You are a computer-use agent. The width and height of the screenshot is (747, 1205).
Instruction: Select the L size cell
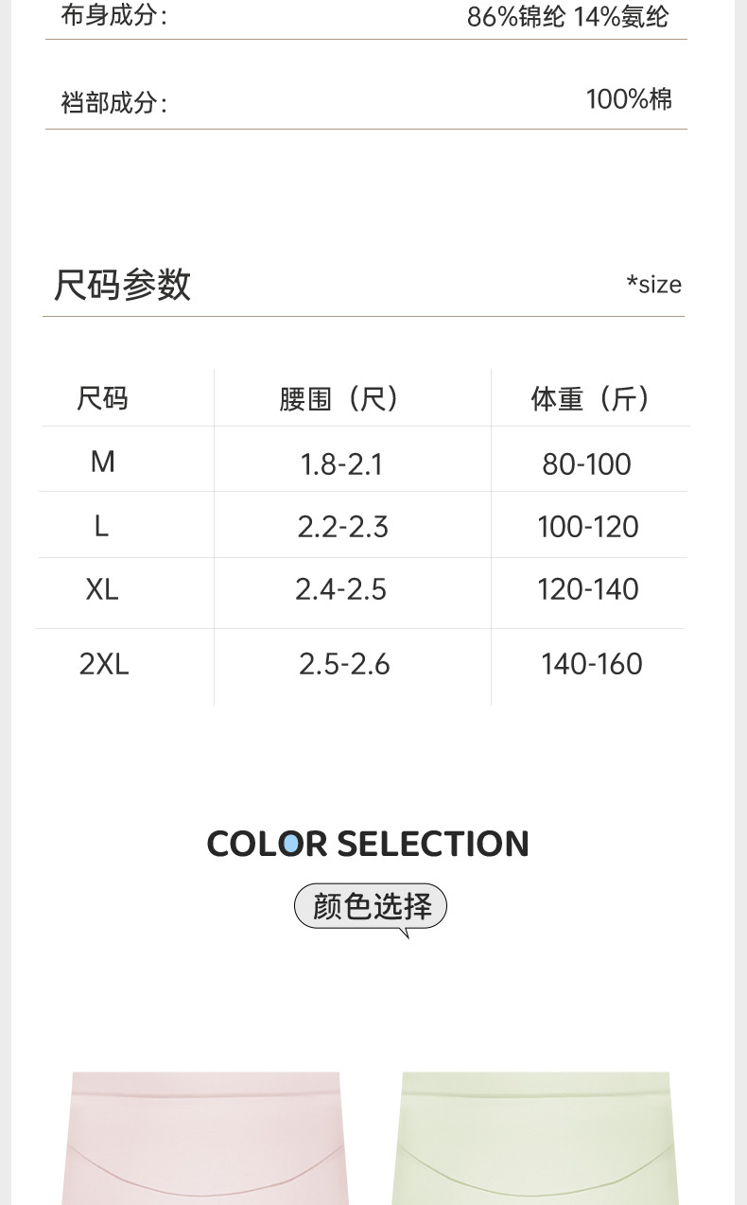coord(102,526)
